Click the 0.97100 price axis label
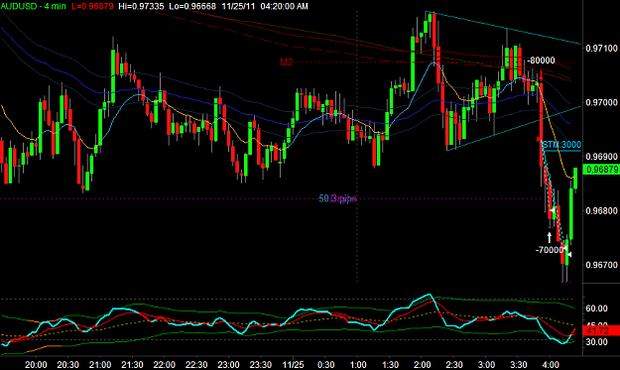The height and width of the screenshot is (370, 620). point(601,49)
